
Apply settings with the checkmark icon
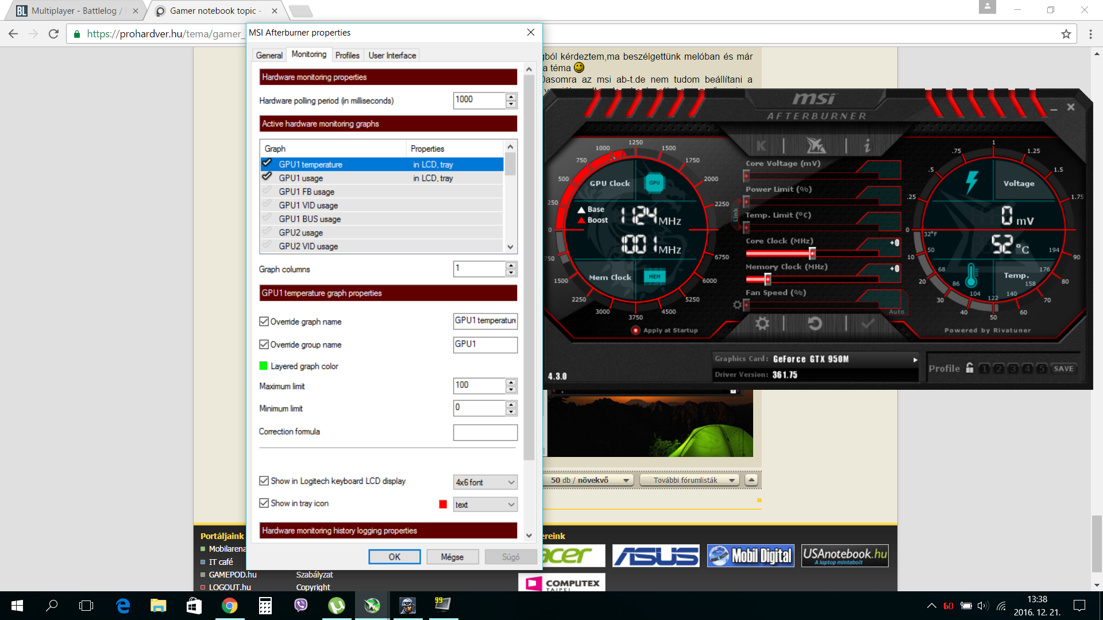(867, 324)
